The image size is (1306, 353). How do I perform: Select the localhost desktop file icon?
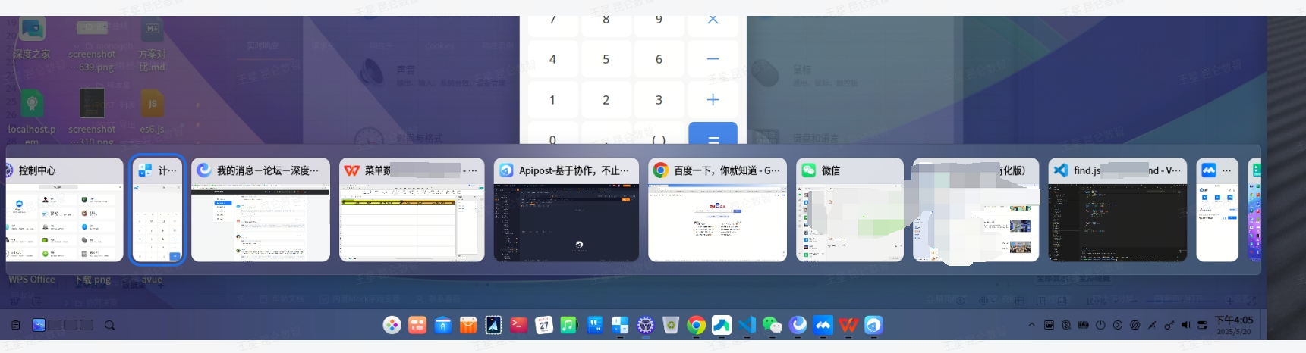(x=32, y=116)
